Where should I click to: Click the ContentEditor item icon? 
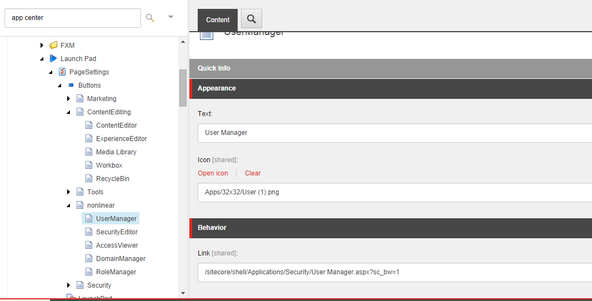(x=89, y=125)
